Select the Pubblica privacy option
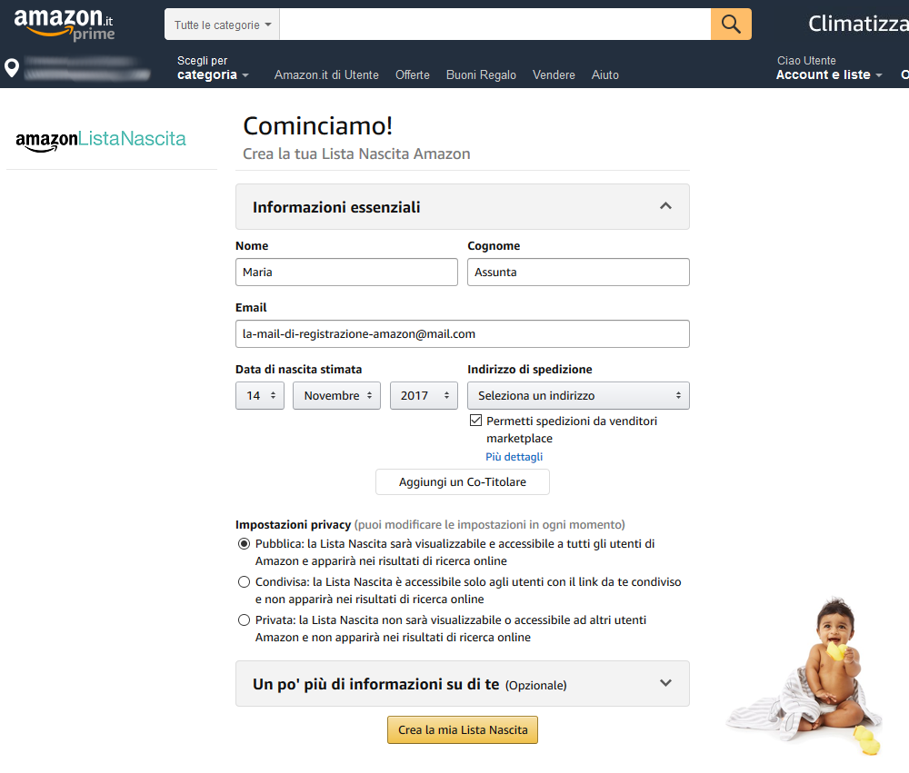 coord(244,544)
